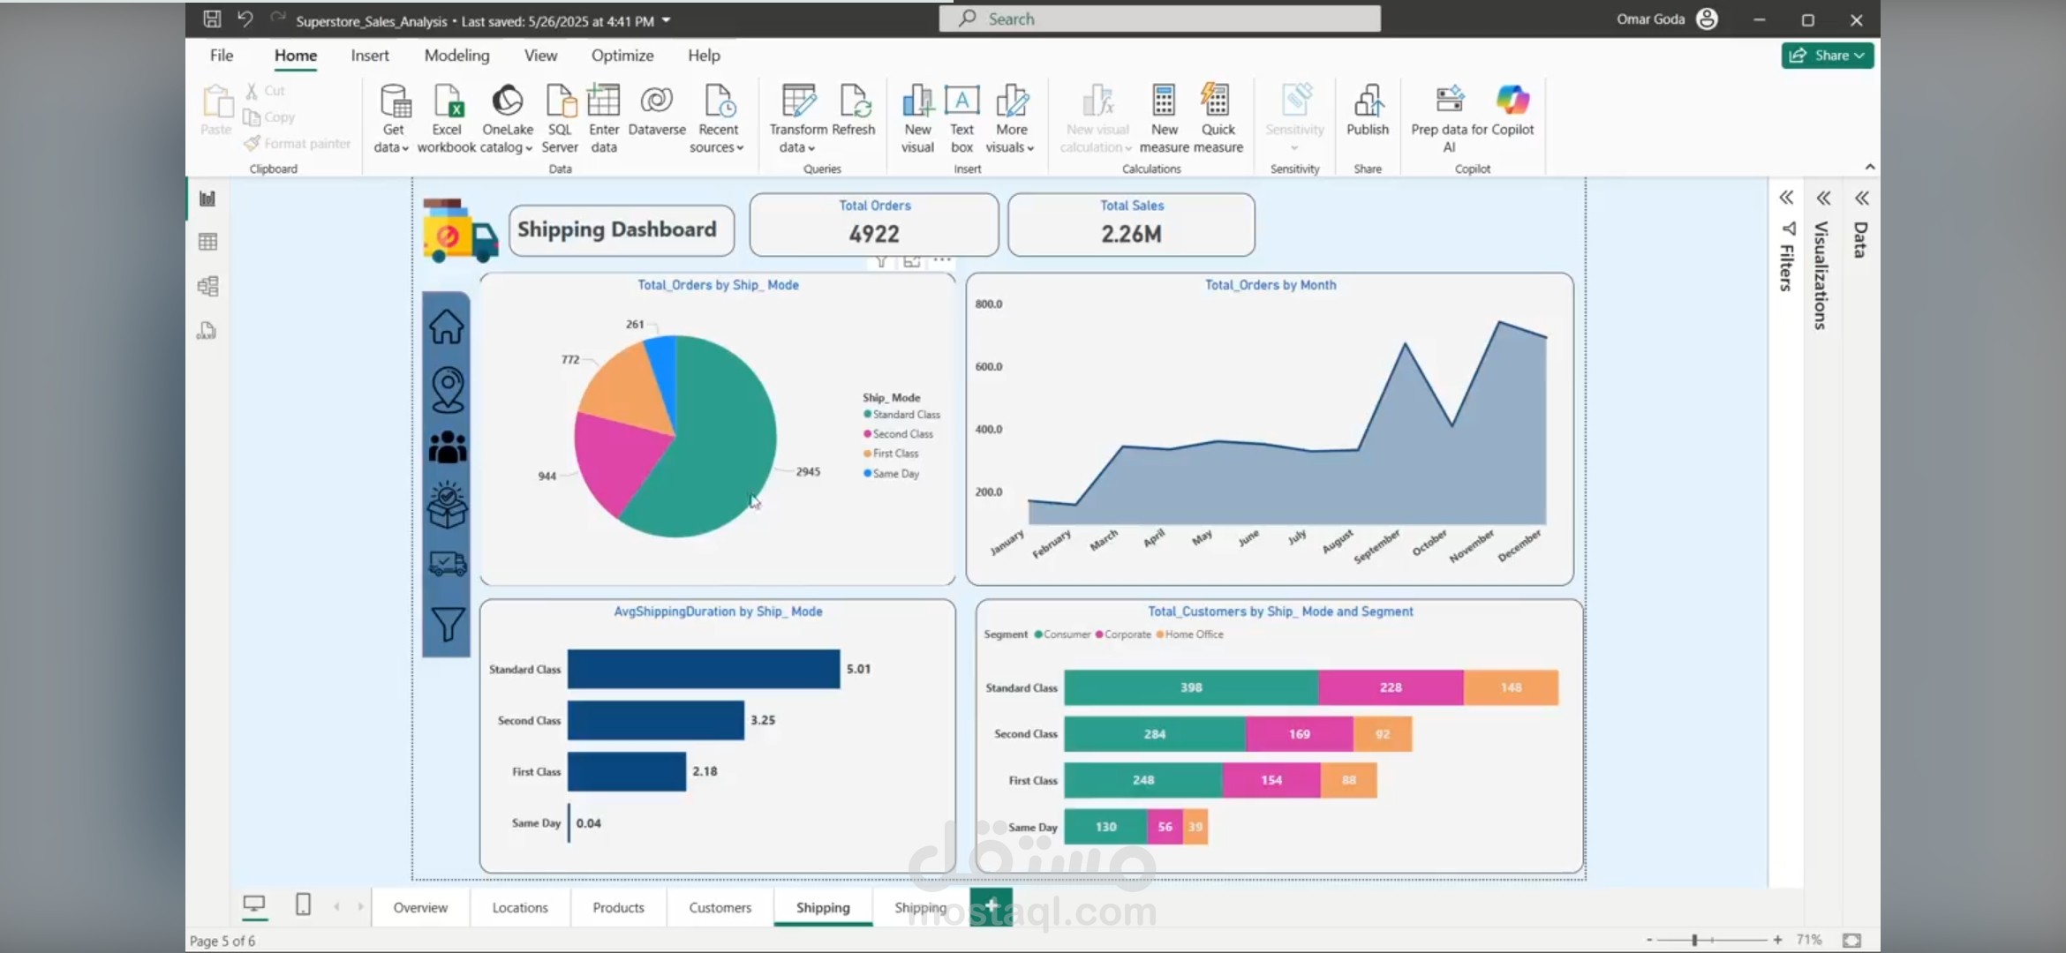Select Standard Class legend swatch
The height and width of the screenshot is (953, 2066).
(867, 414)
